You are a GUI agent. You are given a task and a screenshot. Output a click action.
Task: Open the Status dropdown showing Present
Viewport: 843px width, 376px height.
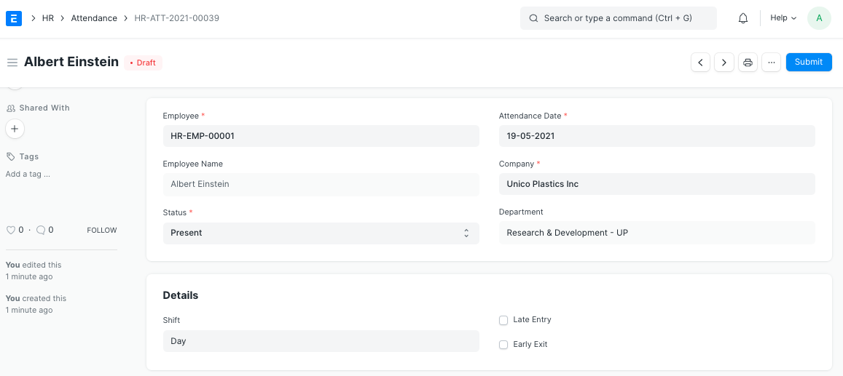(321, 233)
